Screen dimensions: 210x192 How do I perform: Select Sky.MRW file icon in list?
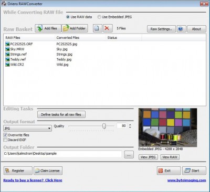click(7, 49)
